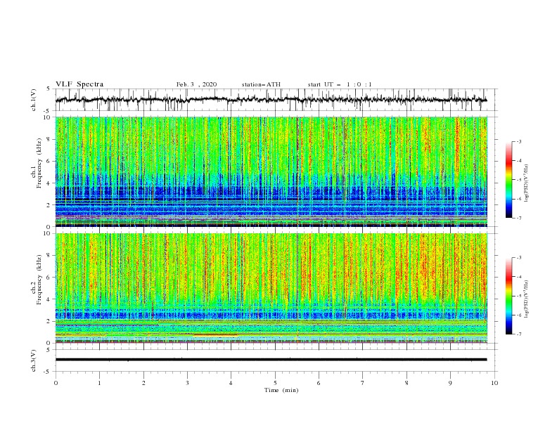
Task: Click inside the ch.2 spectrogram panel
Action: pyautogui.click(x=271, y=288)
